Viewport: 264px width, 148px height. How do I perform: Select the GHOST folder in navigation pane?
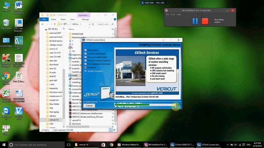[x=53, y=76]
